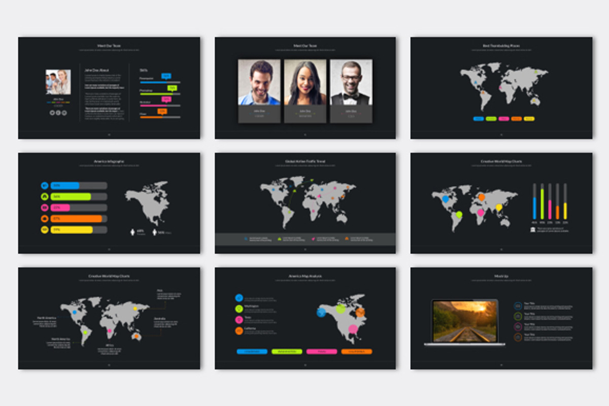This screenshot has height=406, width=609.
Task: Click the pink bubble on the America analysis map
Action: point(353,329)
